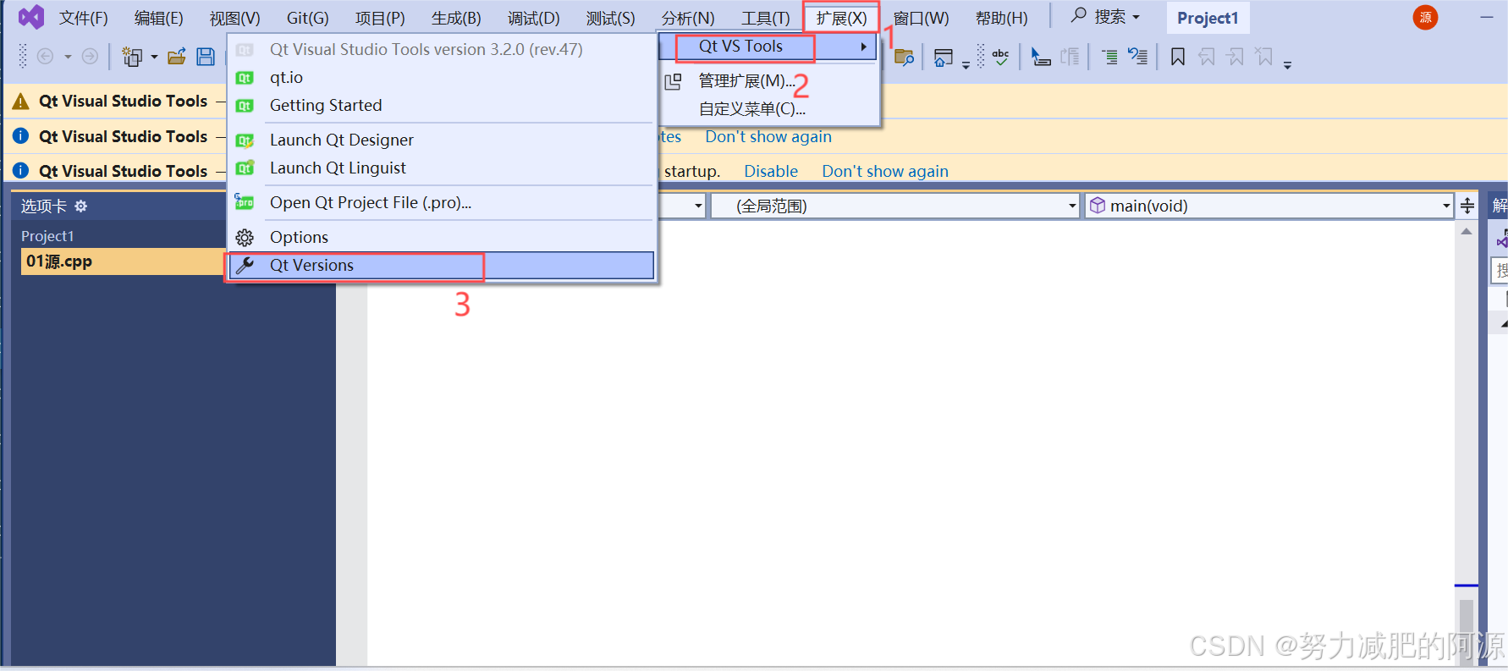This screenshot has height=671, width=1508.
Task: Click the editor vertical scrollbar up arrow
Action: [x=1467, y=231]
